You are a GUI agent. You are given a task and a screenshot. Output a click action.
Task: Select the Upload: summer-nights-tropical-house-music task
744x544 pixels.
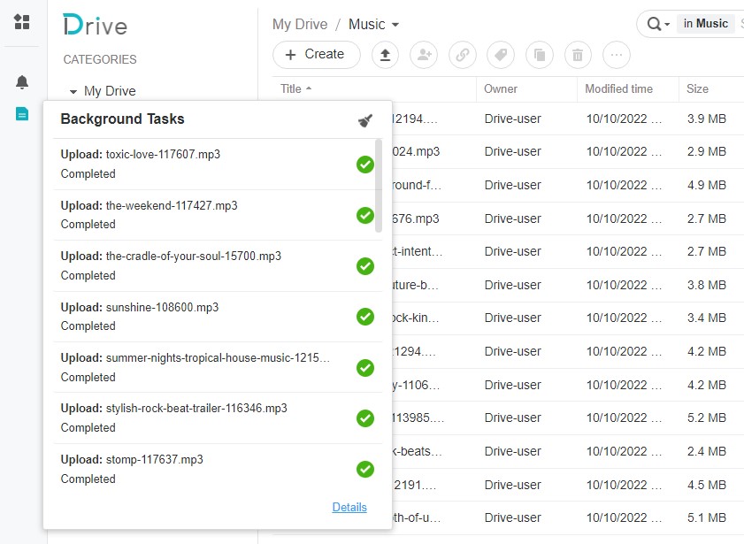(218, 368)
